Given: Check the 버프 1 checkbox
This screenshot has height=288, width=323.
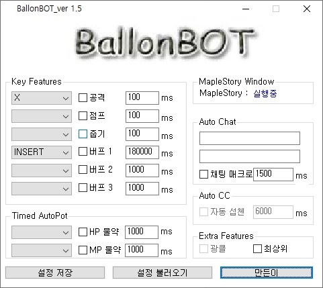Looking at the screenshot, I should (83, 152).
